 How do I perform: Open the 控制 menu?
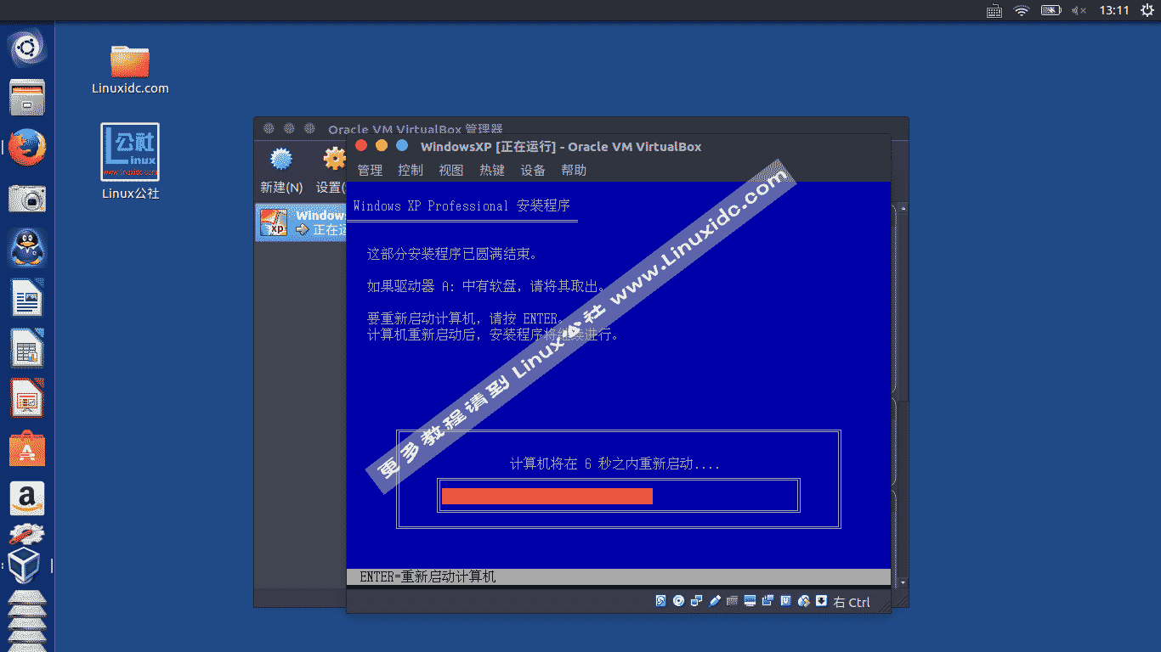[x=411, y=170]
